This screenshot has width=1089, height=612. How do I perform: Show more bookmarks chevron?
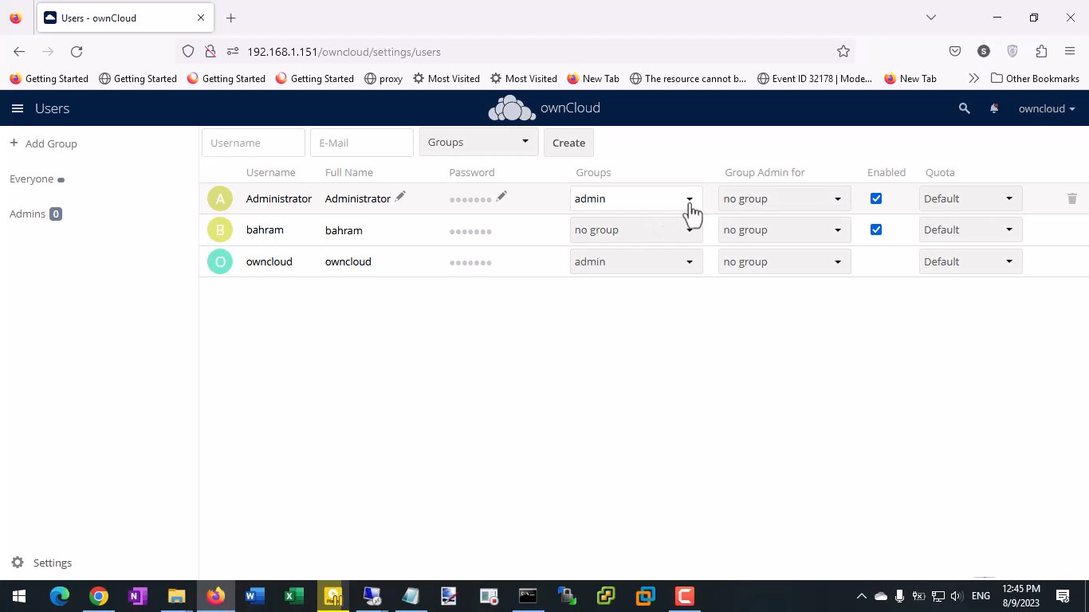click(x=973, y=79)
